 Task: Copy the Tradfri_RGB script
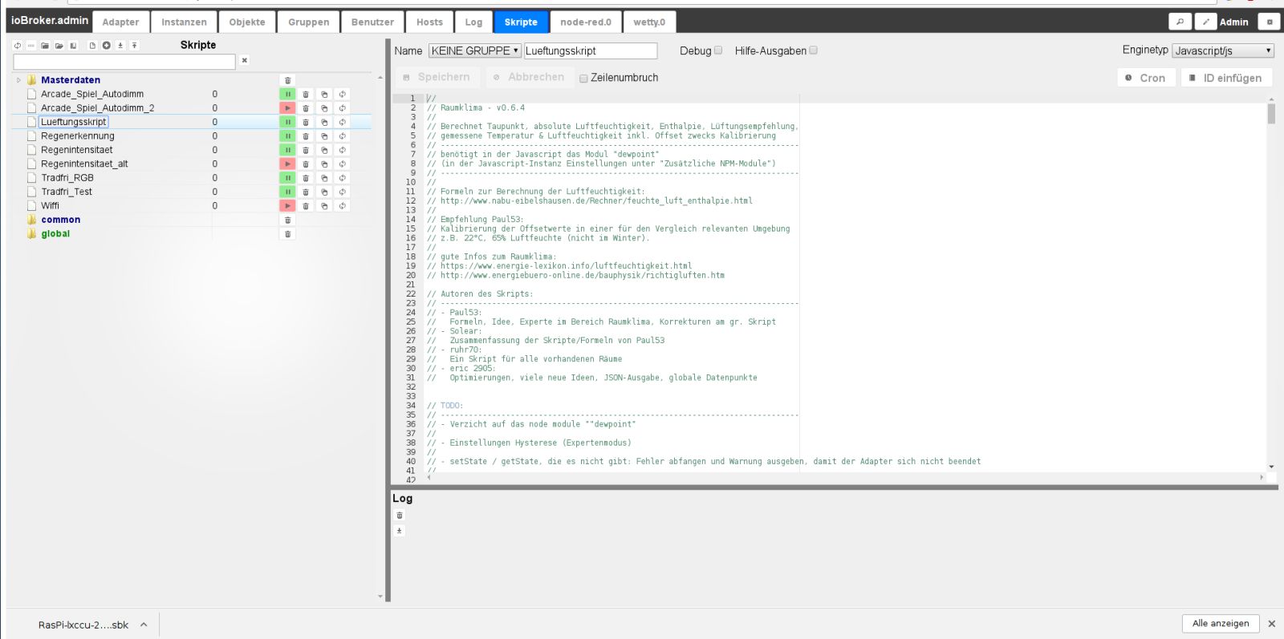click(324, 178)
